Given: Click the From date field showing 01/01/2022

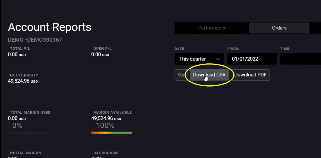Looking at the screenshot, I should click(252, 59).
